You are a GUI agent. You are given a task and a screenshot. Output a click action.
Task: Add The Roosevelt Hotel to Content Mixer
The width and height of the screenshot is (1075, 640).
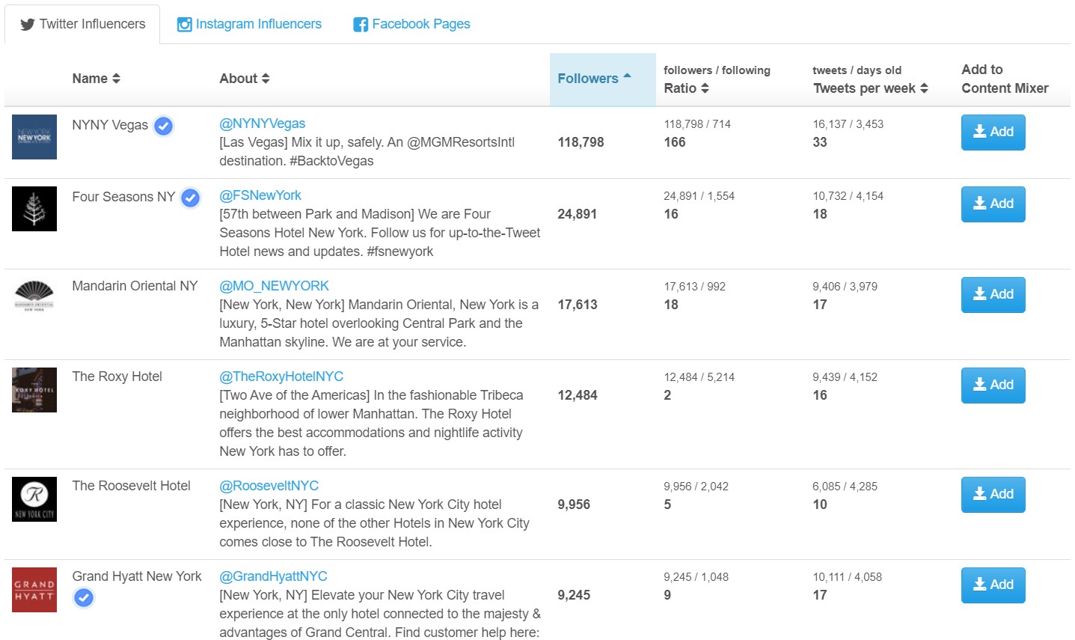coord(993,495)
